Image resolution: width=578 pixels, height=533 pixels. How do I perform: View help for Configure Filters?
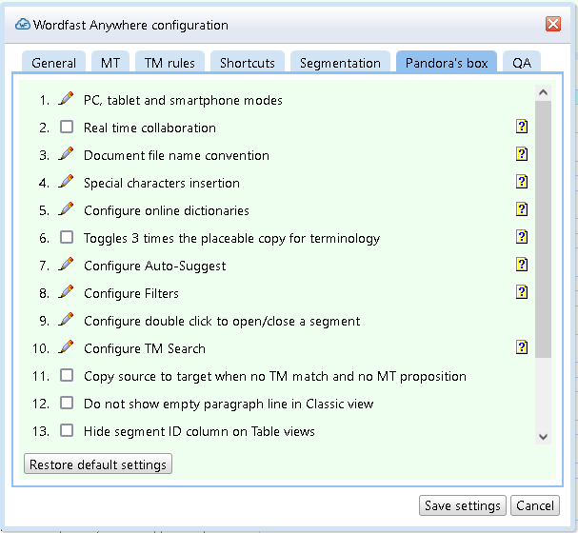(522, 292)
